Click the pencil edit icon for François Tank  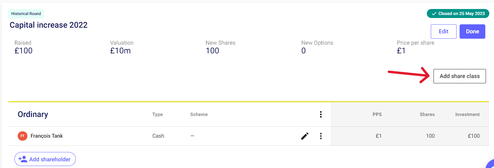305,136
